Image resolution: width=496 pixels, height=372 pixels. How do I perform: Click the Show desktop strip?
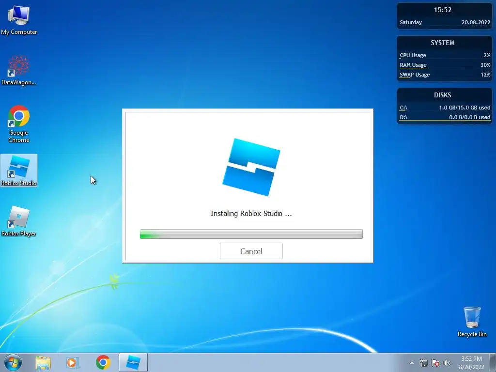(x=493, y=362)
